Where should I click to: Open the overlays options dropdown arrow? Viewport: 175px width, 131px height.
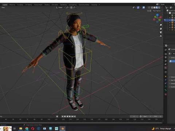[x=146, y=8]
